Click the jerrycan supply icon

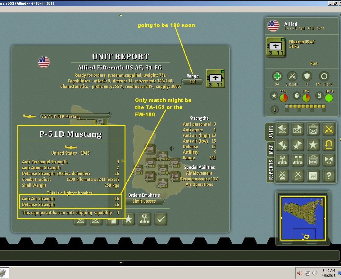tap(319, 95)
